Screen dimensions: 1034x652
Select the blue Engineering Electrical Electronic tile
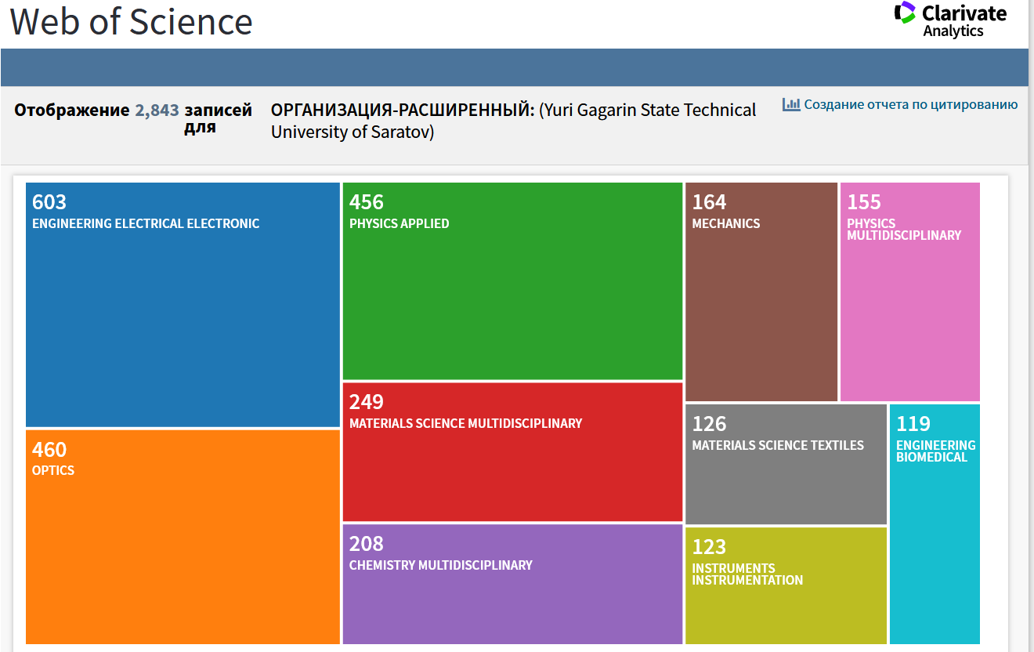tap(183, 305)
